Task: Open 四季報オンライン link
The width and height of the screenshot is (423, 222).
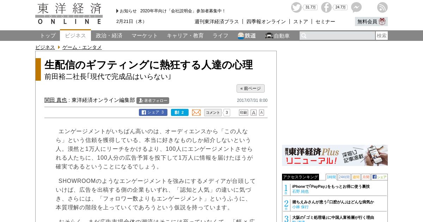Action: (266, 21)
